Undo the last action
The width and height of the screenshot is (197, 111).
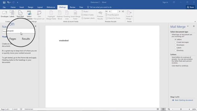8,2
